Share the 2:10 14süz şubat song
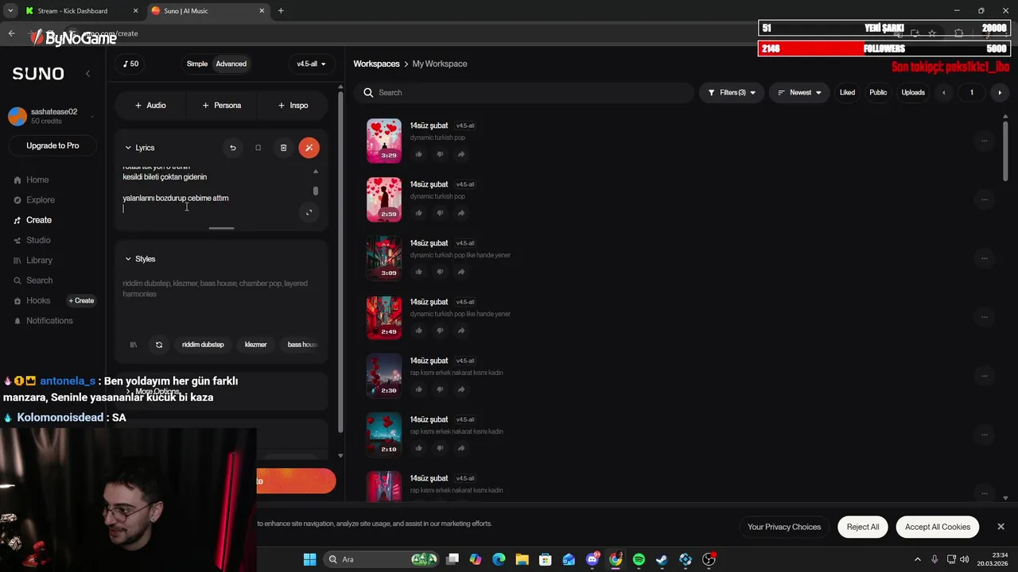The image size is (1018, 572). coord(461,448)
